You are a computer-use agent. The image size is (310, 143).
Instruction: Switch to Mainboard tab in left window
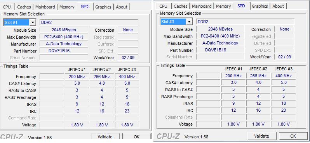coord(45,7)
